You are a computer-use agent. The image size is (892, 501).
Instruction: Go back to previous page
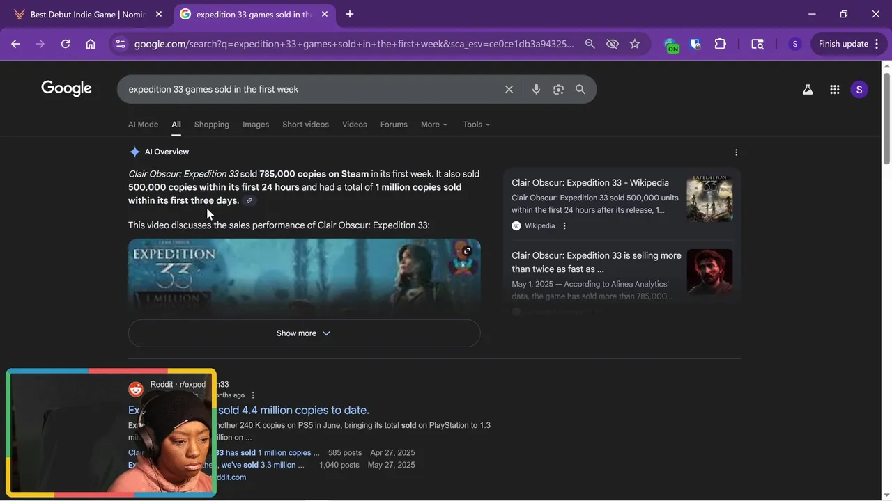15,44
